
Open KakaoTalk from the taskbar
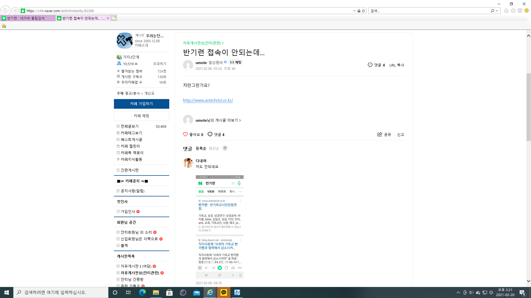coord(224,292)
